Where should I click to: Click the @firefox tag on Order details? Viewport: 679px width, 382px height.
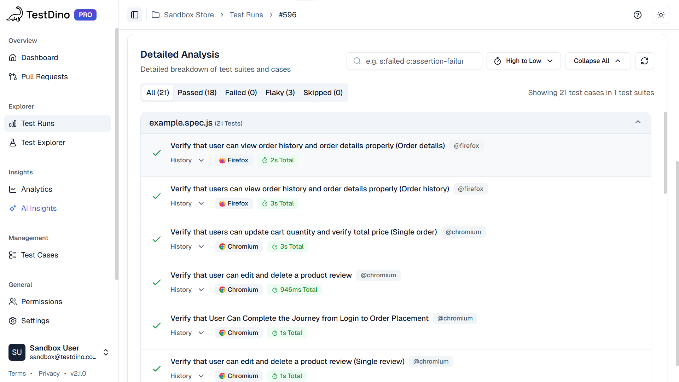pos(466,146)
